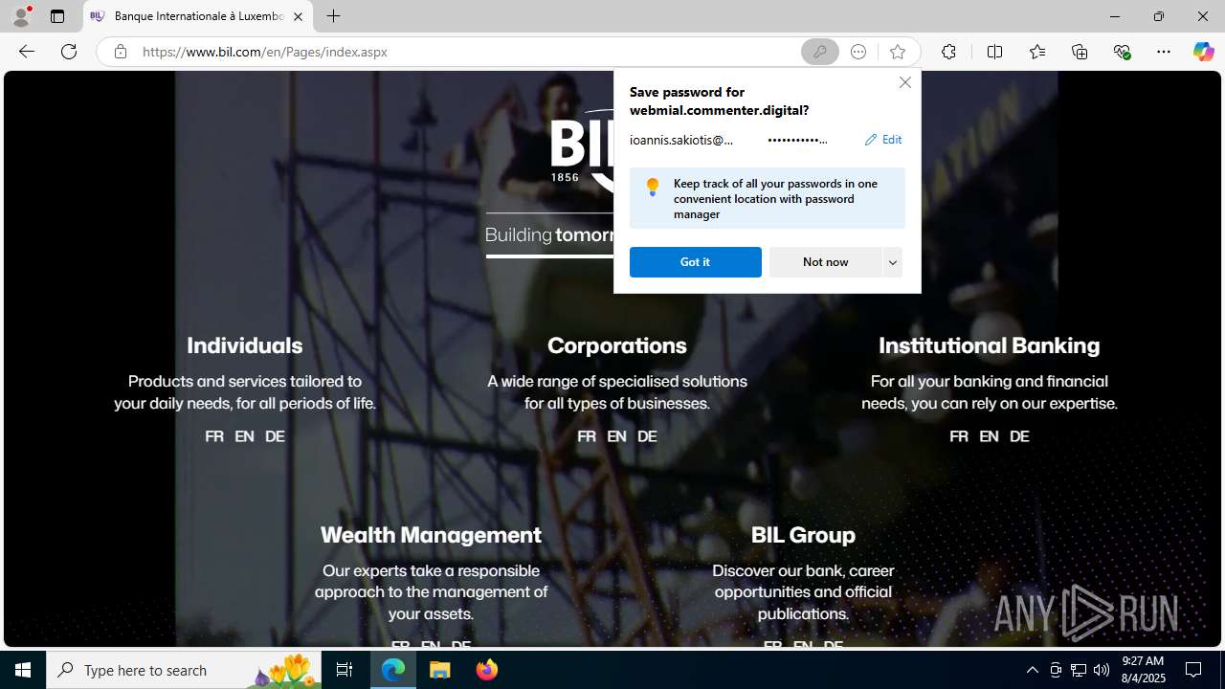View site information lock icon

[120, 52]
